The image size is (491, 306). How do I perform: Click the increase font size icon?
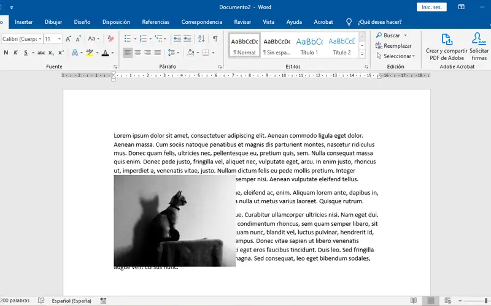pos(67,39)
